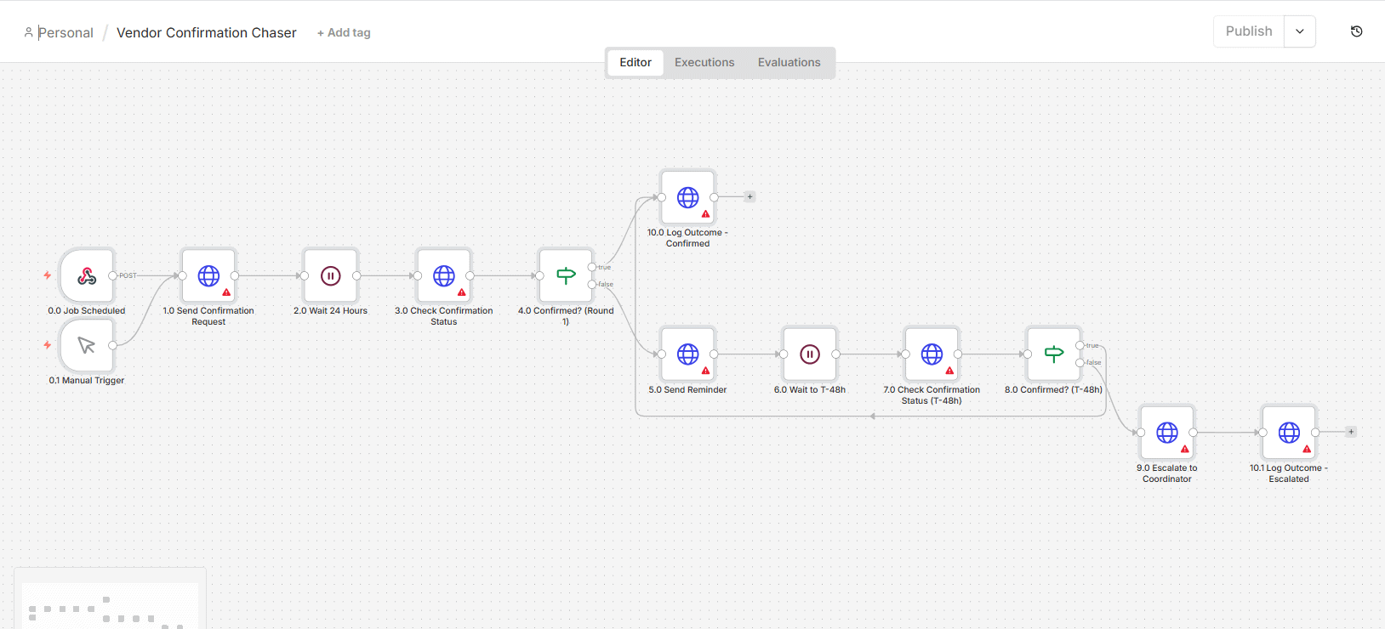Switch to the Editor tab
This screenshot has width=1385, height=629.
tap(636, 62)
